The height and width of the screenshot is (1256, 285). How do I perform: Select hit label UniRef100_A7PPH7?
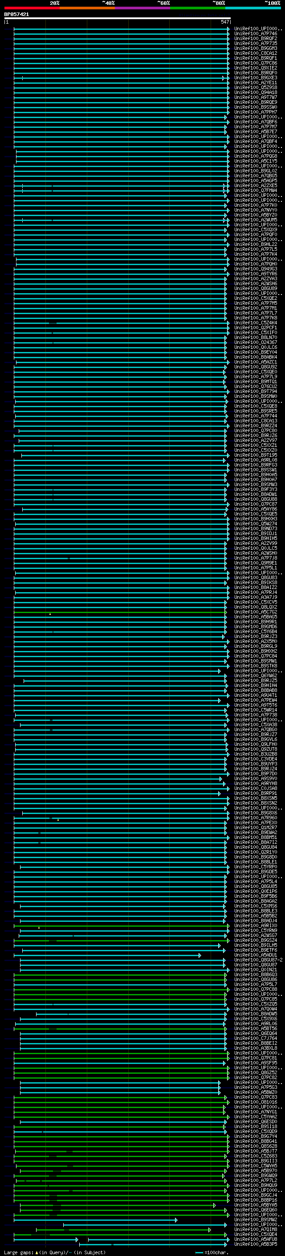pos(256,112)
